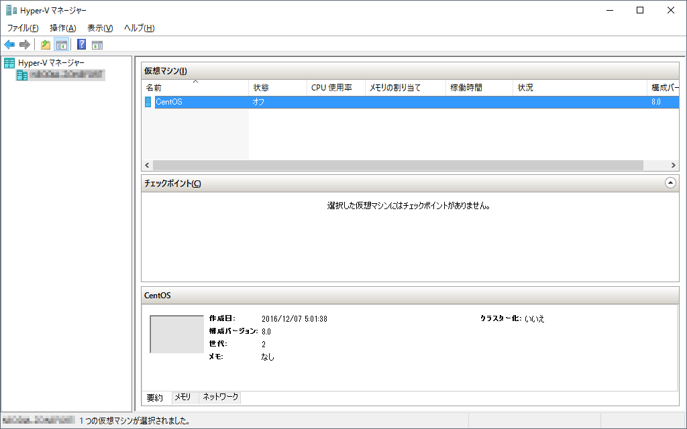Sort by the 名前 column header

(x=195, y=88)
